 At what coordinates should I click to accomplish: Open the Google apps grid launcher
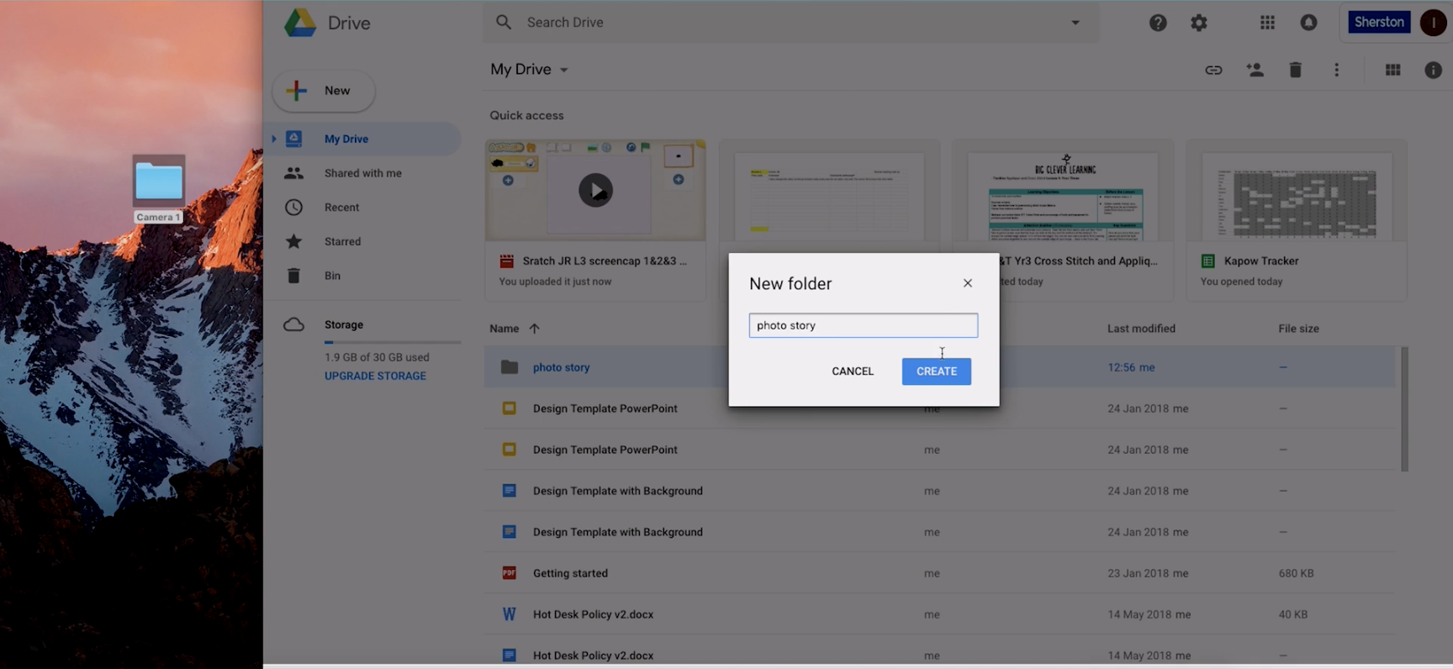tap(1267, 23)
